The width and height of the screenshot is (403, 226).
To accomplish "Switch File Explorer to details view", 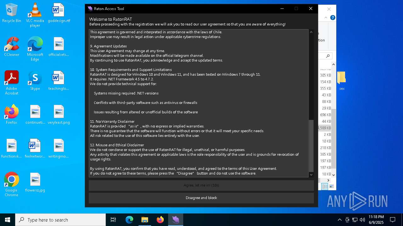I will pos(325,186).
